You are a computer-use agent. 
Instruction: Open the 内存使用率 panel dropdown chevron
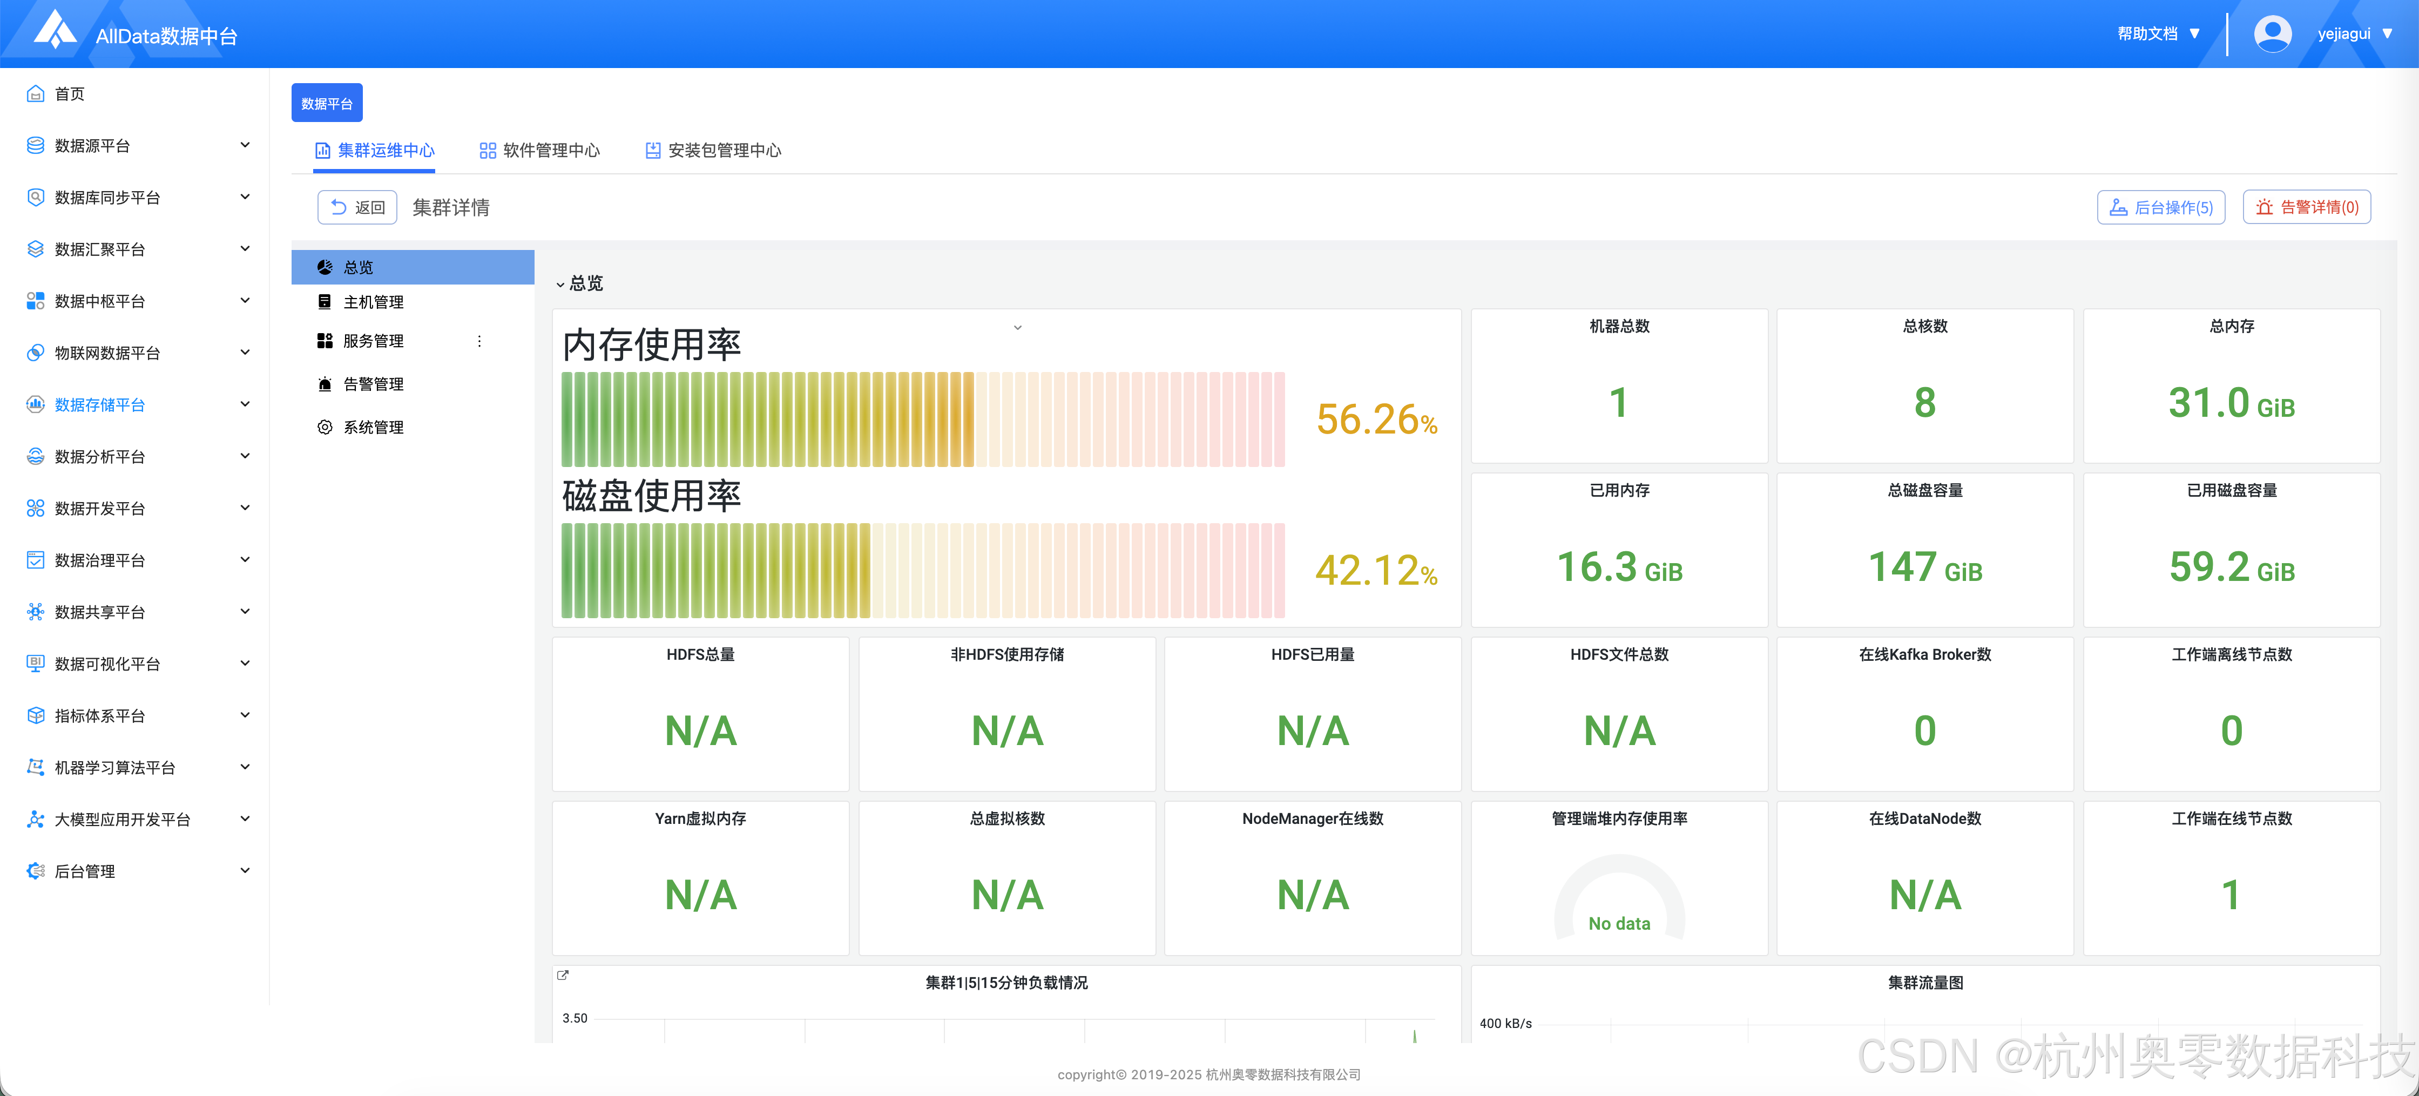(1017, 328)
